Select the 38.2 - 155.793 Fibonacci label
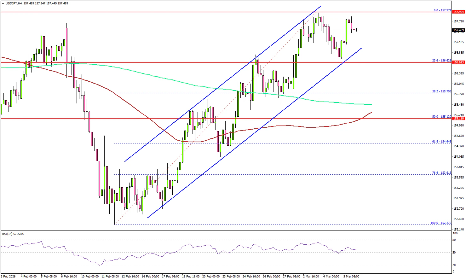466x280 pixels. (441, 91)
